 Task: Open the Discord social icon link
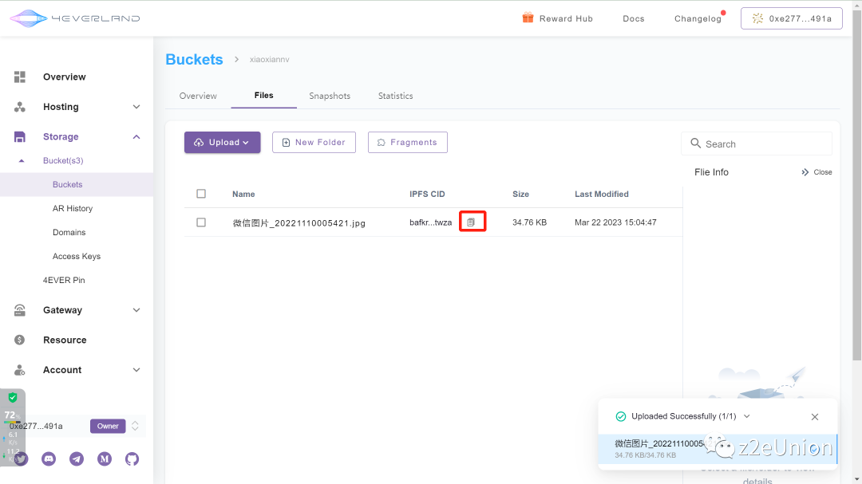point(49,458)
